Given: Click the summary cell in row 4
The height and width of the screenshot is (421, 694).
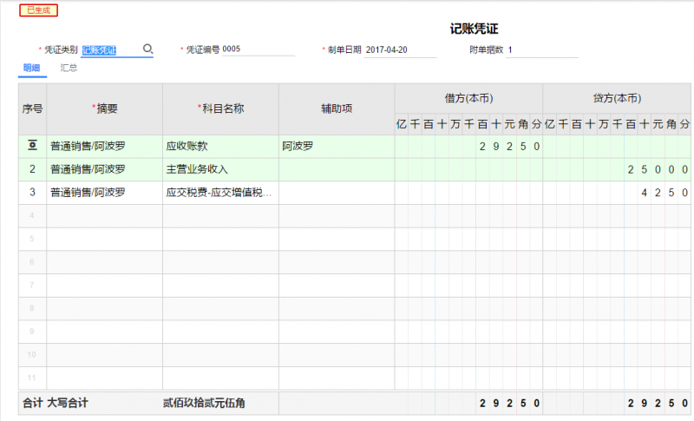Looking at the screenshot, I should pos(104,216).
